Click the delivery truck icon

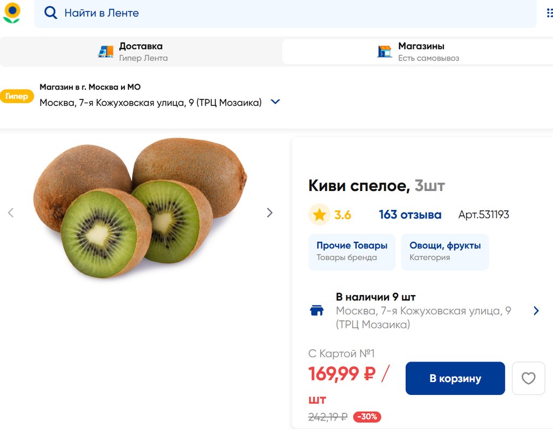click(x=106, y=51)
